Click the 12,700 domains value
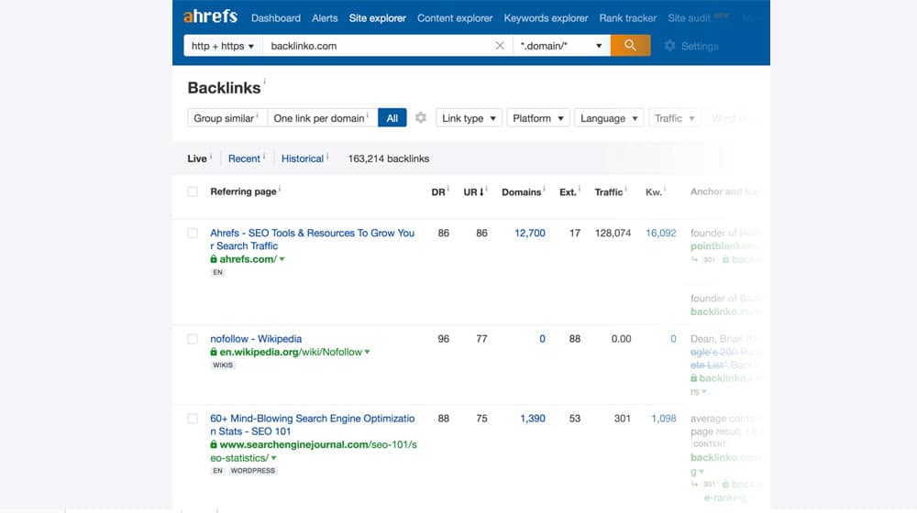The width and height of the screenshot is (917, 513). (530, 233)
